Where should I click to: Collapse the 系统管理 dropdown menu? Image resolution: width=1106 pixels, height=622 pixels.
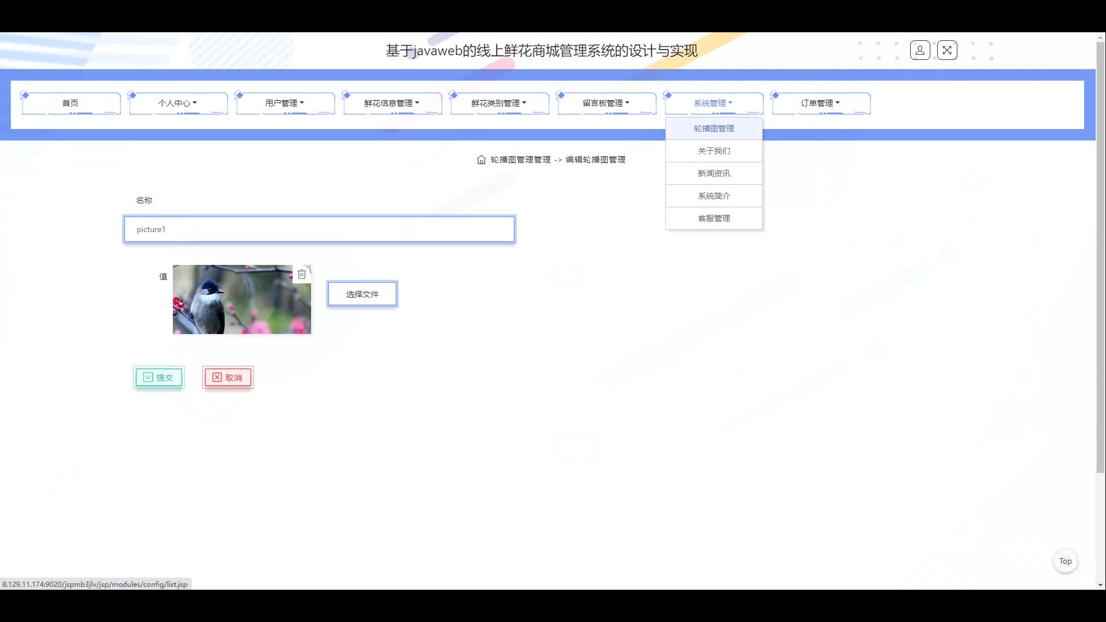coord(714,103)
